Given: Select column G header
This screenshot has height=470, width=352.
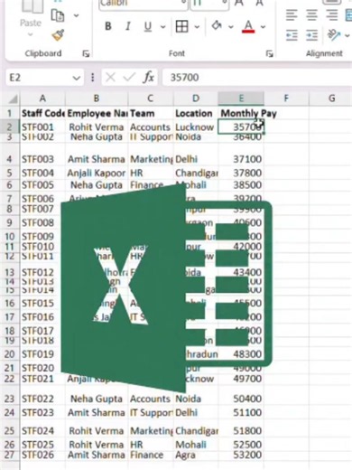Looking at the screenshot, I should pos(331,99).
